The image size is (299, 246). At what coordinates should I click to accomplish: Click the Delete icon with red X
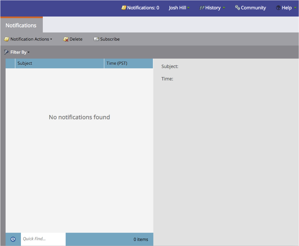pos(66,39)
